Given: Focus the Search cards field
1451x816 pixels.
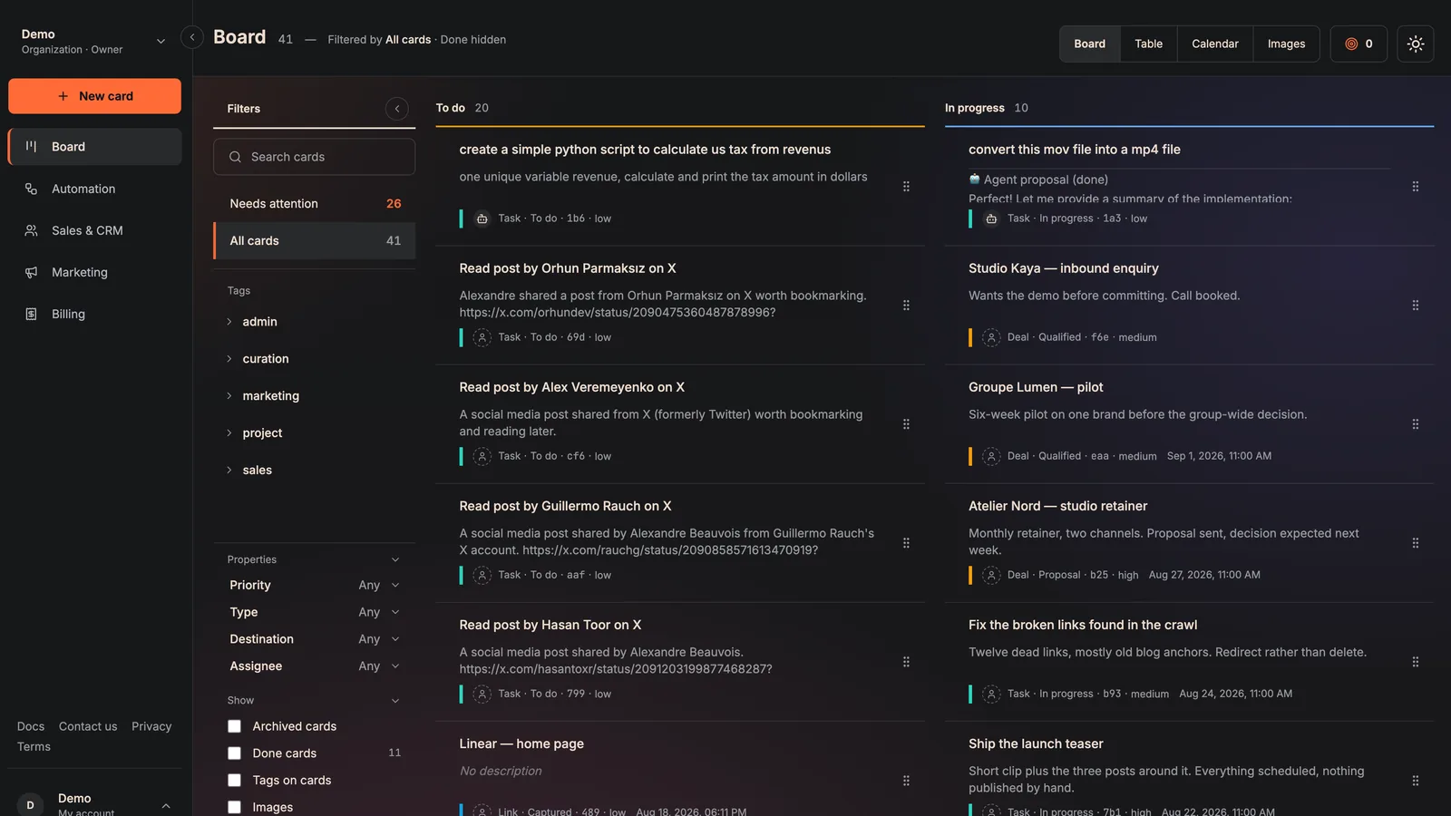Looking at the screenshot, I should [x=314, y=157].
